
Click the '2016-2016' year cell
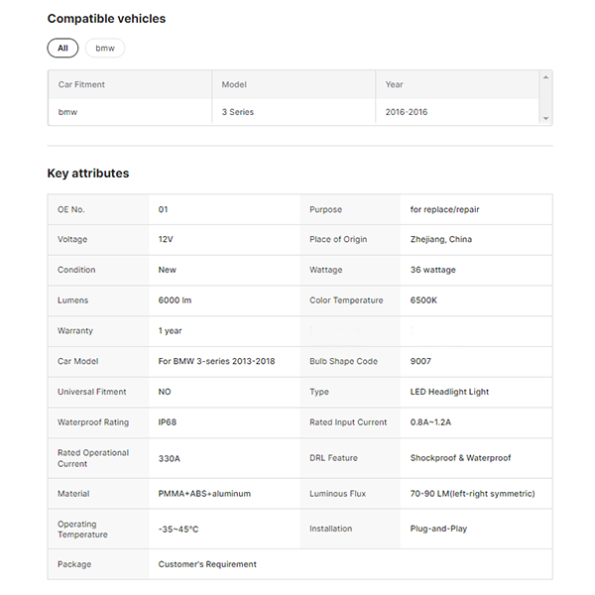407,112
